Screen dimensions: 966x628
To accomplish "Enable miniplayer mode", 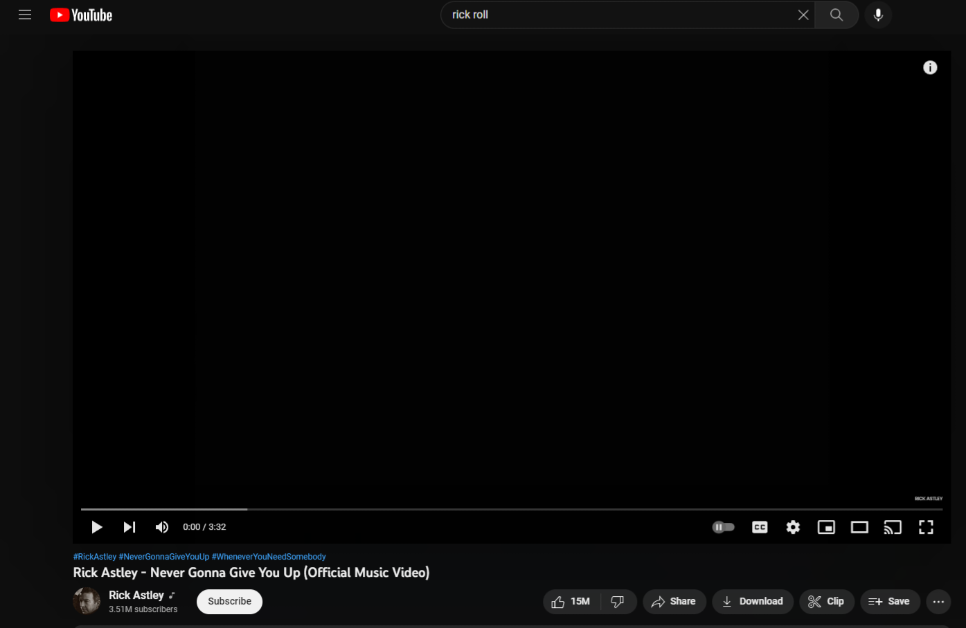I will (826, 527).
